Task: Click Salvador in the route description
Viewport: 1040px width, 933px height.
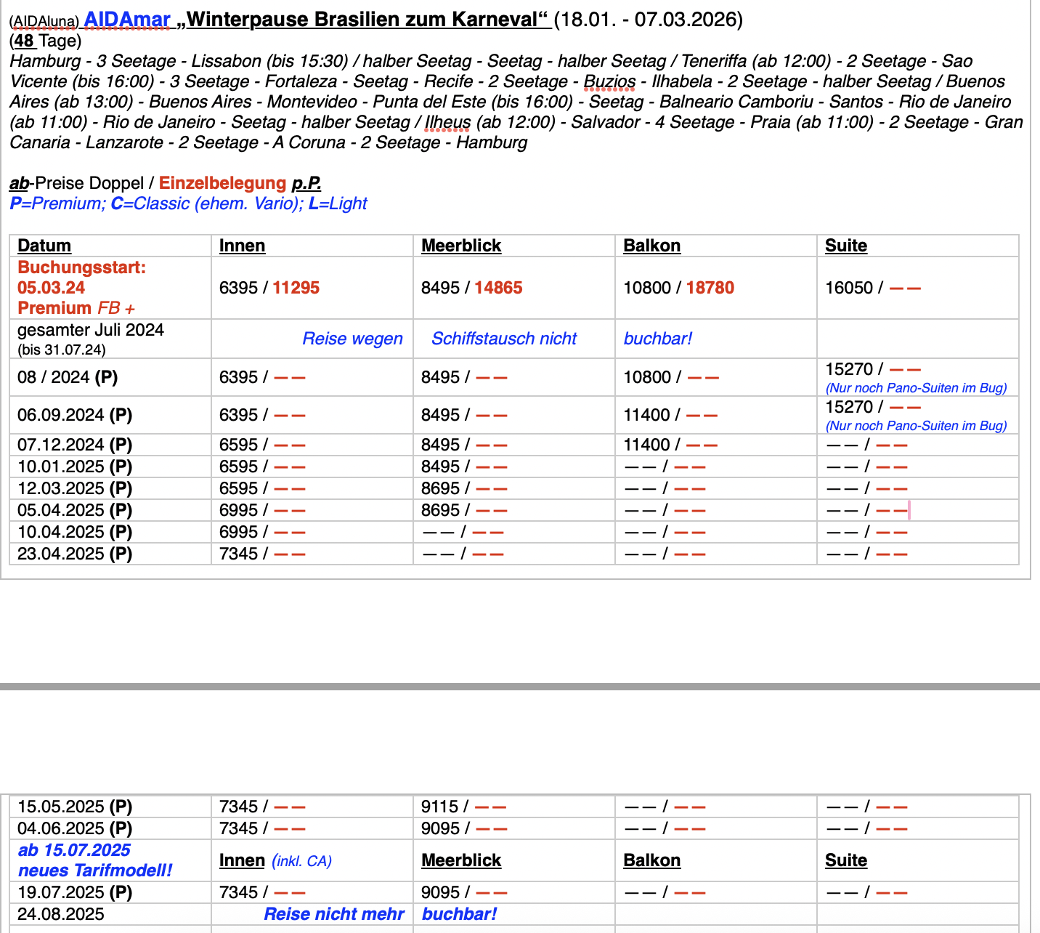Action: point(605,122)
